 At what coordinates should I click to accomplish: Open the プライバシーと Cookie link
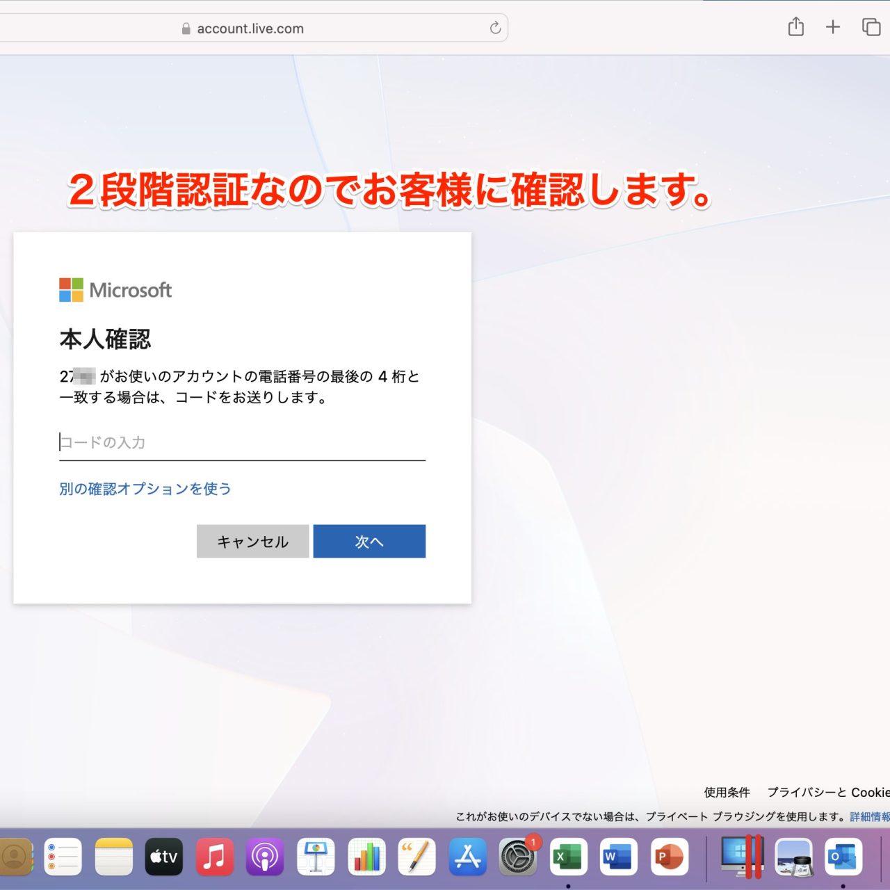(828, 792)
